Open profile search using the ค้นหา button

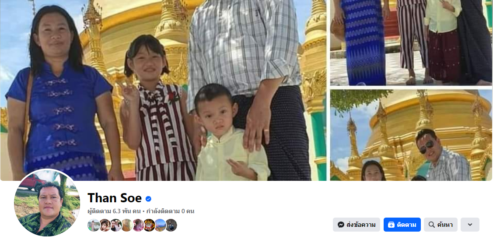click(x=441, y=225)
